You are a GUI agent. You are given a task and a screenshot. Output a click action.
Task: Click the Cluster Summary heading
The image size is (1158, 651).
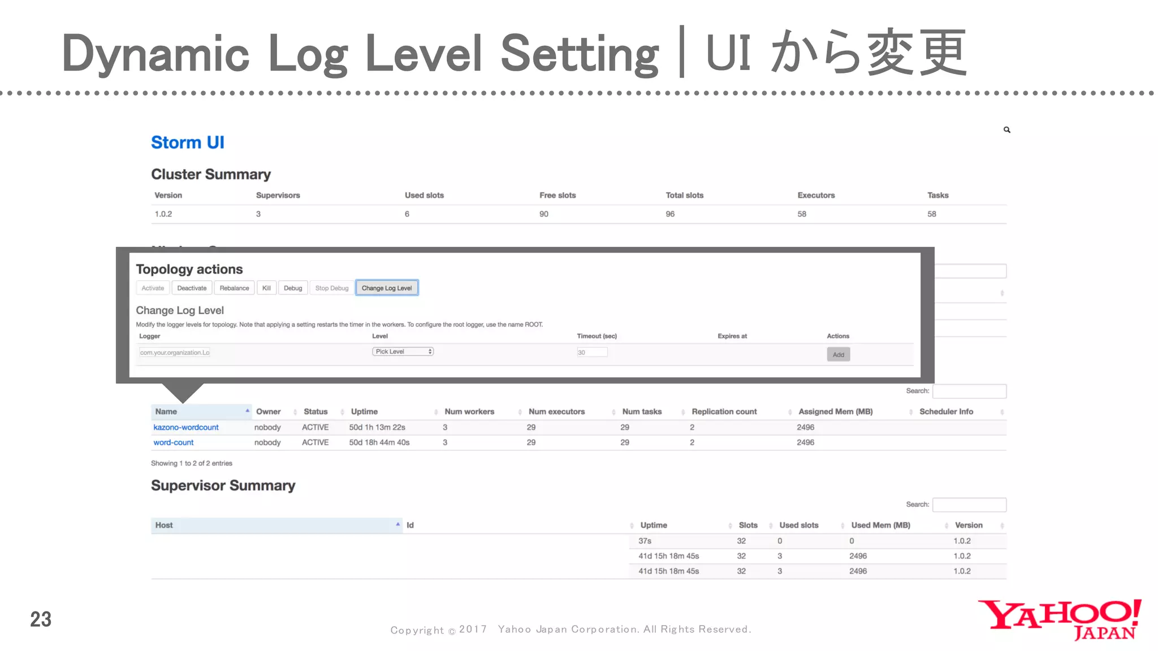[x=211, y=175]
